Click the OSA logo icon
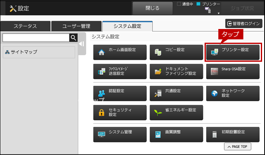This screenshot has width=265, height=155. coord(215,71)
